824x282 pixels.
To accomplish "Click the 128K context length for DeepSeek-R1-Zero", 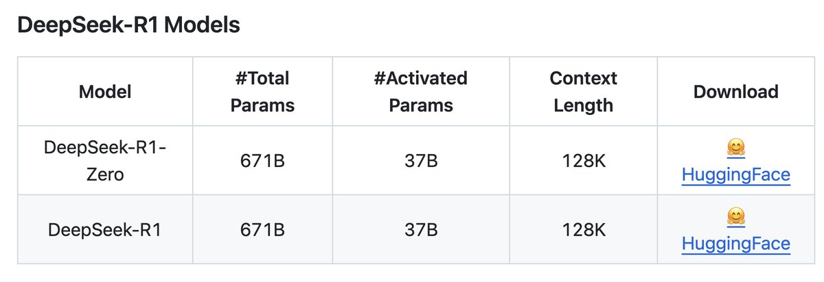I will 583,161.
